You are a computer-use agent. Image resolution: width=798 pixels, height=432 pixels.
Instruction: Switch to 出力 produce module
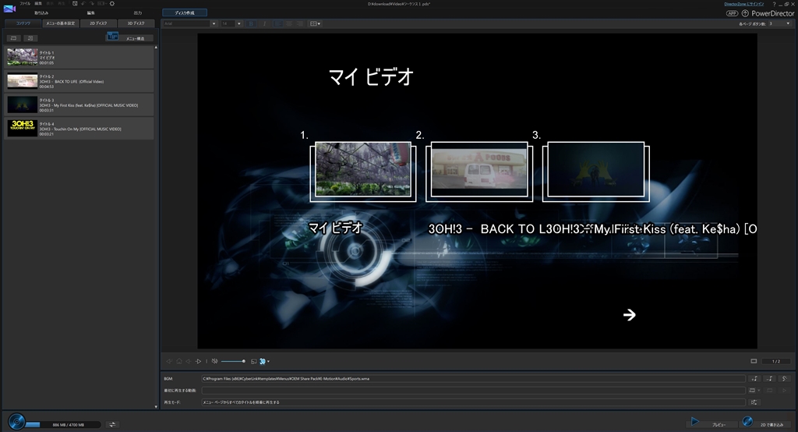137,12
